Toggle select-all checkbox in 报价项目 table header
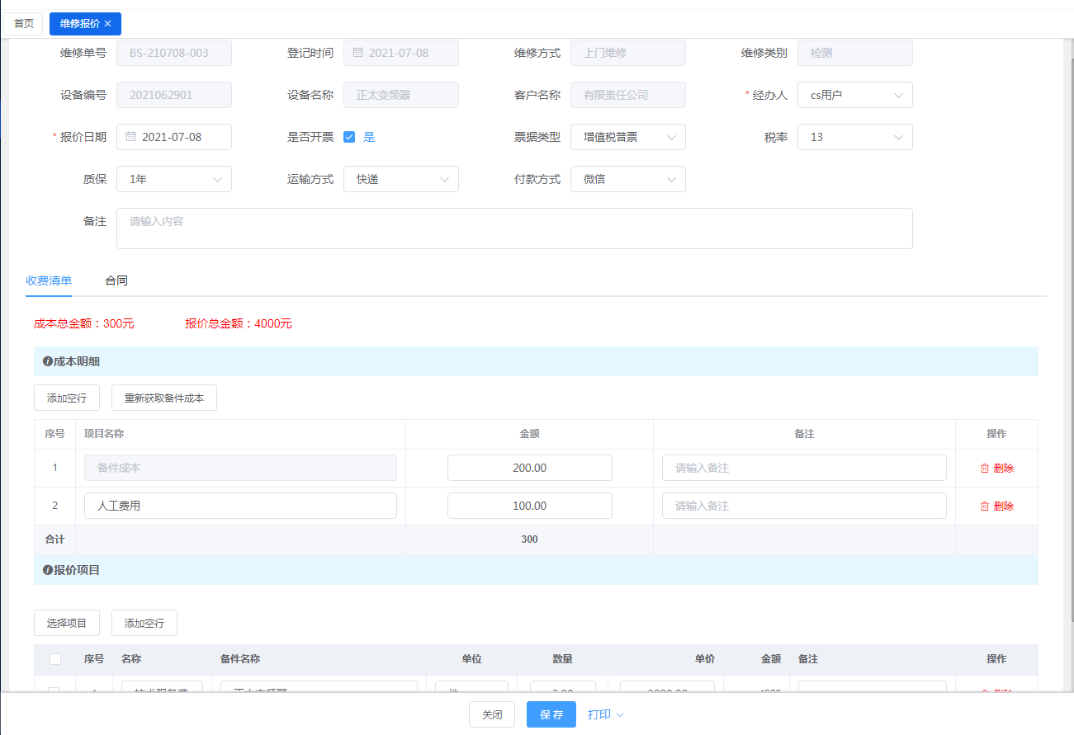 pyautogui.click(x=55, y=659)
